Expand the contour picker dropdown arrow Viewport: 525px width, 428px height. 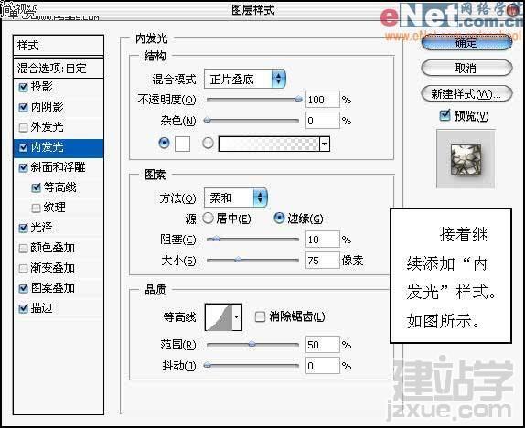pos(237,316)
